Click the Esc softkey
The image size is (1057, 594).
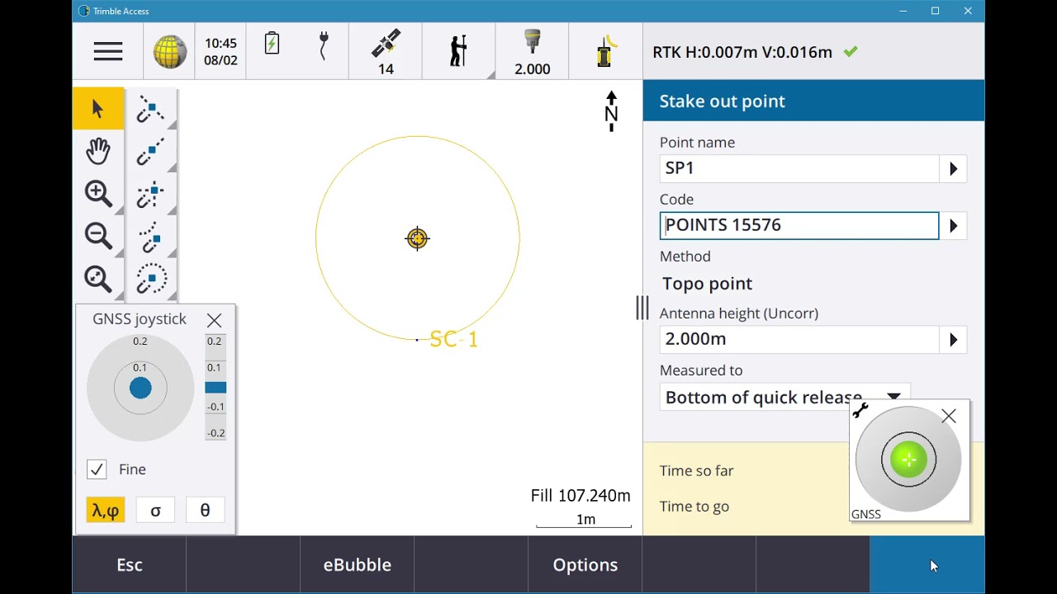(x=130, y=564)
